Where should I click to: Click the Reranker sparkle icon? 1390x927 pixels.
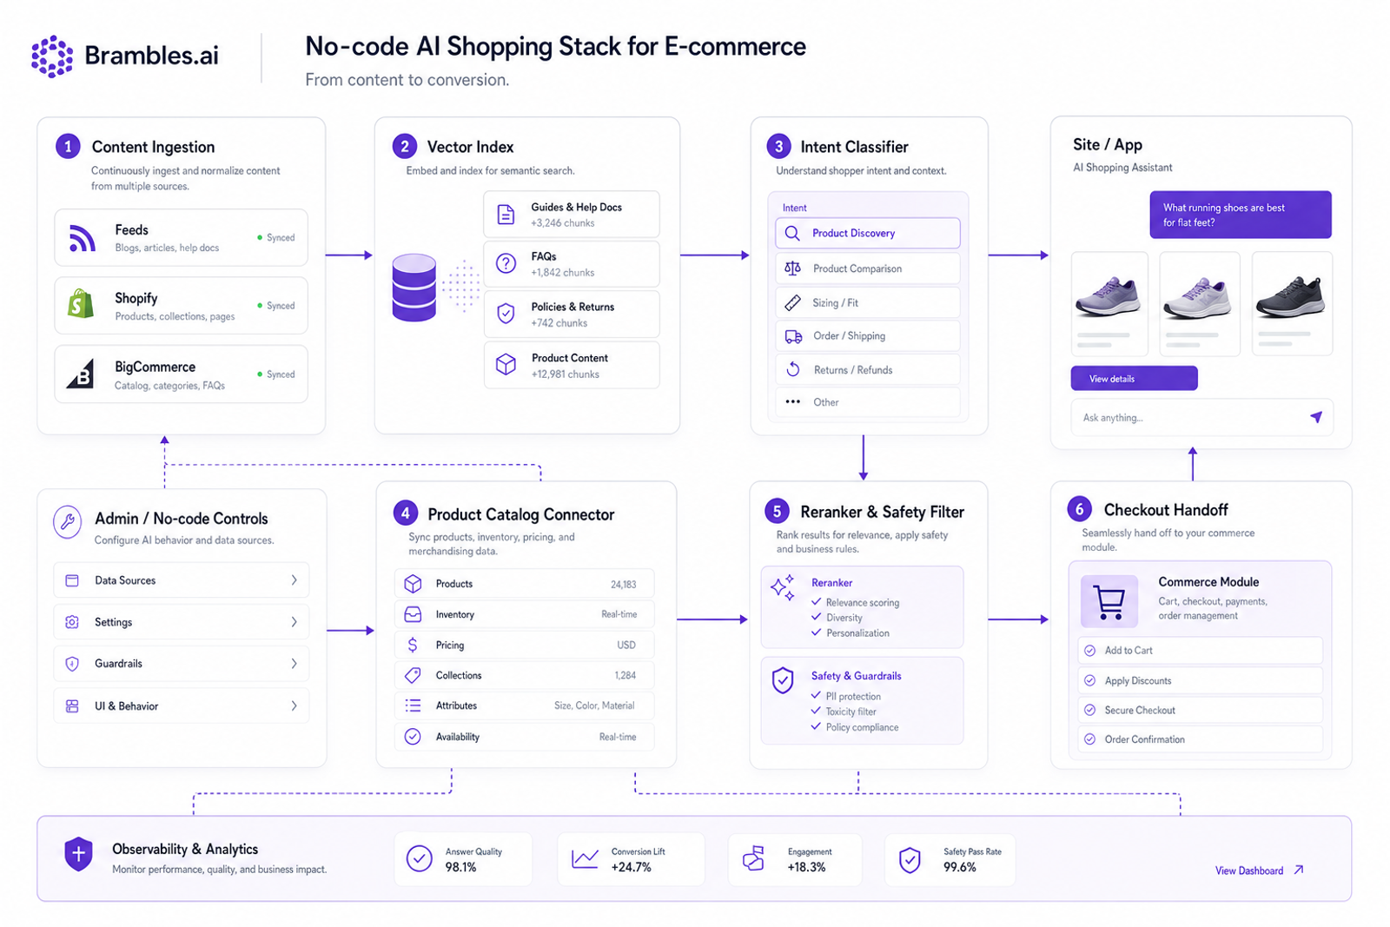tap(783, 588)
